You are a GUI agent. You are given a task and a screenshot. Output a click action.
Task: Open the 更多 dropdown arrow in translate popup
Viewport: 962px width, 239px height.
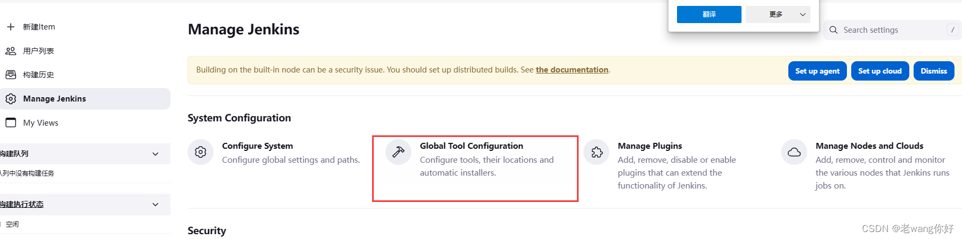(803, 15)
